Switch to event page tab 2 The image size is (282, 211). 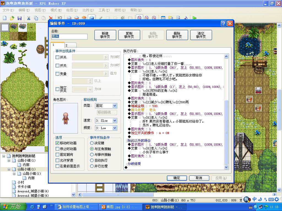[71, 45]
